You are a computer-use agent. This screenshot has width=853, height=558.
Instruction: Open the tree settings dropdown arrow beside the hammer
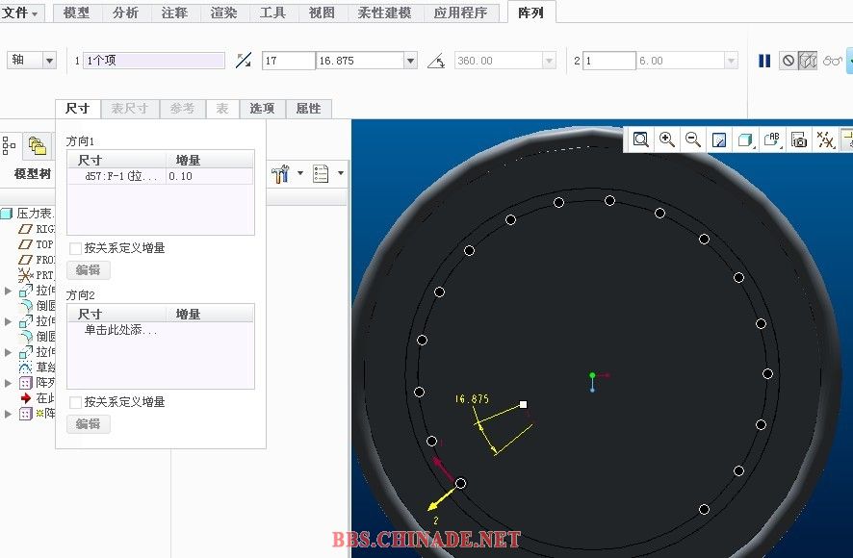coord(299,173)
